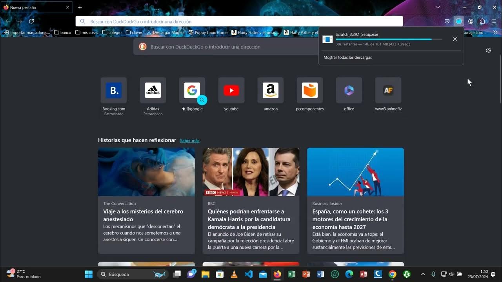Open new tab customization gear icon
This screenshot has height=282, width=502.
click(489, 51)
